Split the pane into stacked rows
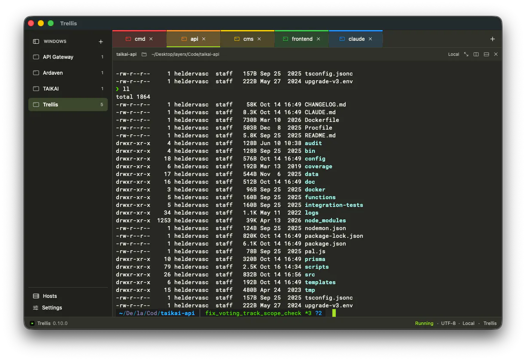The height and width of the screenshot is (361, 526). coord(486,55)
